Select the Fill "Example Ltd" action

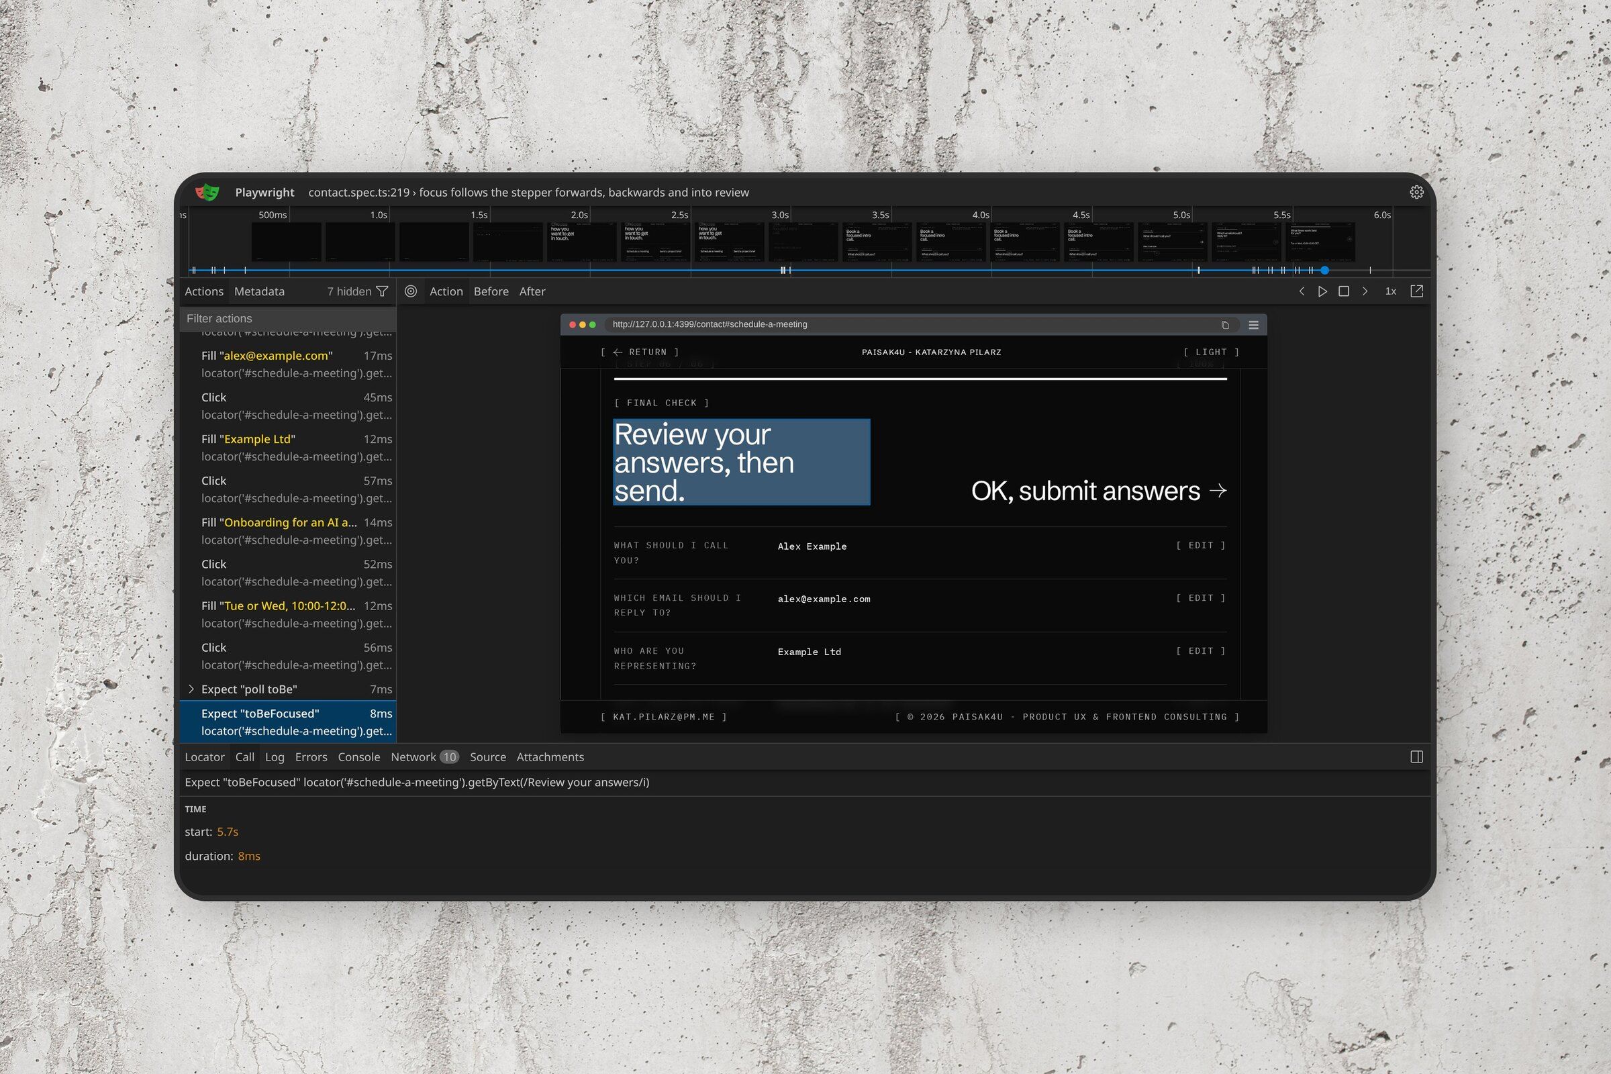[288, 447]
